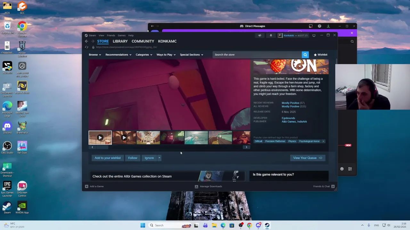Open the Friends menu
The image size is (410, 230).
[x=111, y=35]
